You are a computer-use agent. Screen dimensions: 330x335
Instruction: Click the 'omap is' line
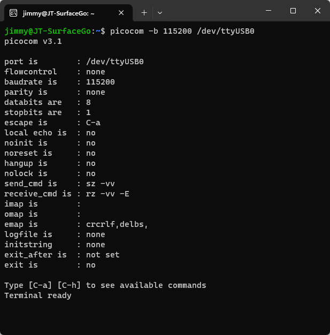42,214
